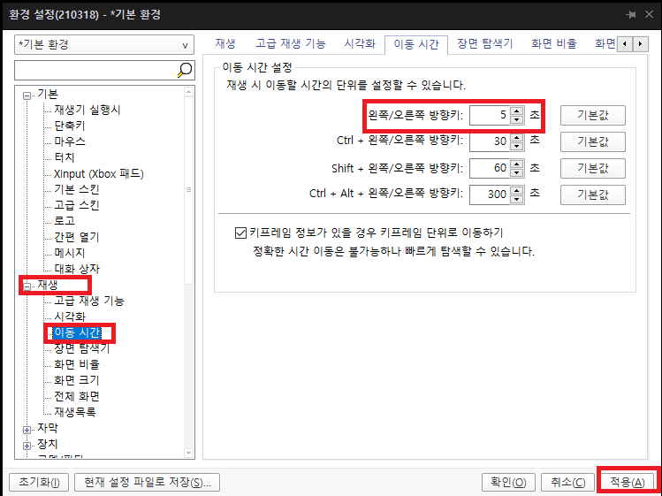Increase 왼쪽/오른쪽 방향키 seconds value

tap(516, 111)
